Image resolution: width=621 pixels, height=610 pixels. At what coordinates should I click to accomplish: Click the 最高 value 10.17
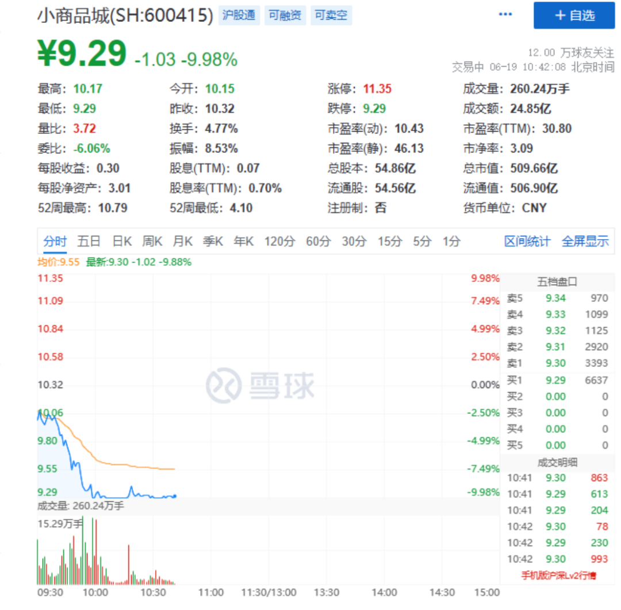pos(87,89)
